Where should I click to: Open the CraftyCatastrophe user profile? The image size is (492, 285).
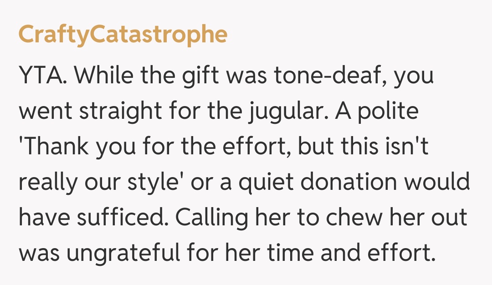123,35
